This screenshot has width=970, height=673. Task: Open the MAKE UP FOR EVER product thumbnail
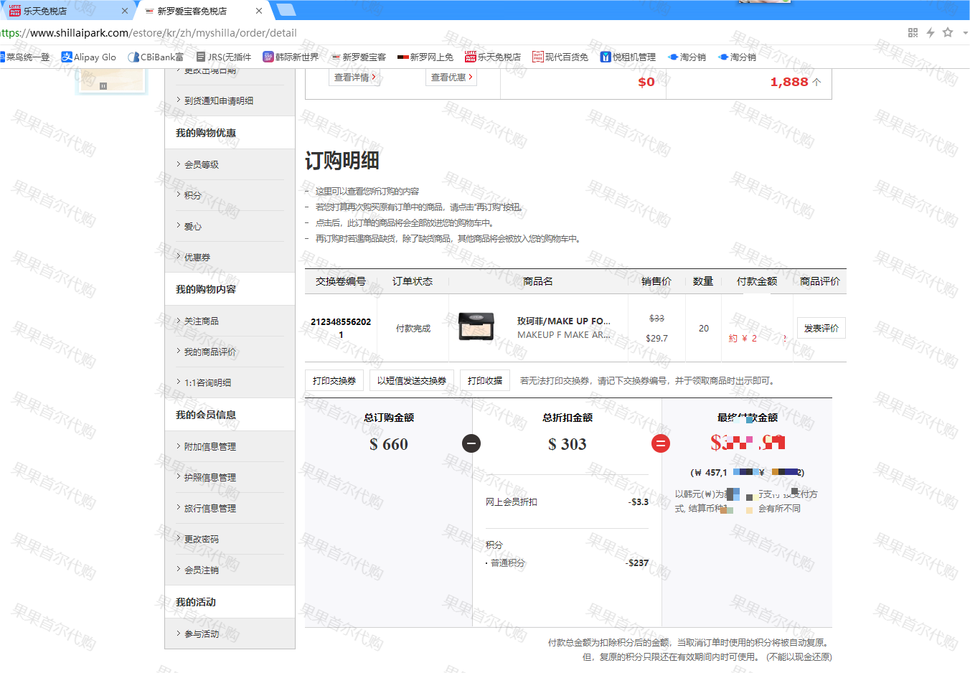(476, 326)
